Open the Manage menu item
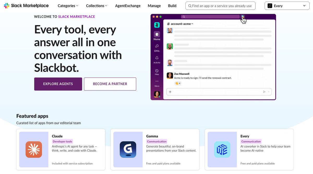 (154, 6)
